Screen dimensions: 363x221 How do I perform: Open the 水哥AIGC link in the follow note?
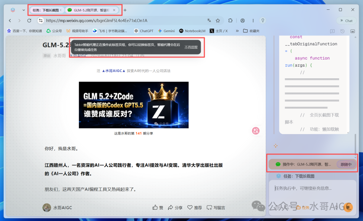coord(114,71)
